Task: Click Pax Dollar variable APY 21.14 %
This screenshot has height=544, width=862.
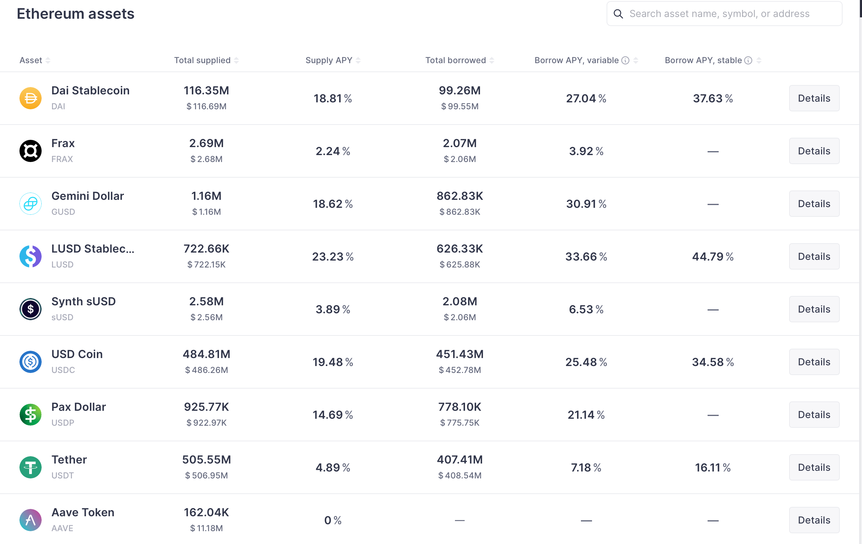Action: point(586,415)
